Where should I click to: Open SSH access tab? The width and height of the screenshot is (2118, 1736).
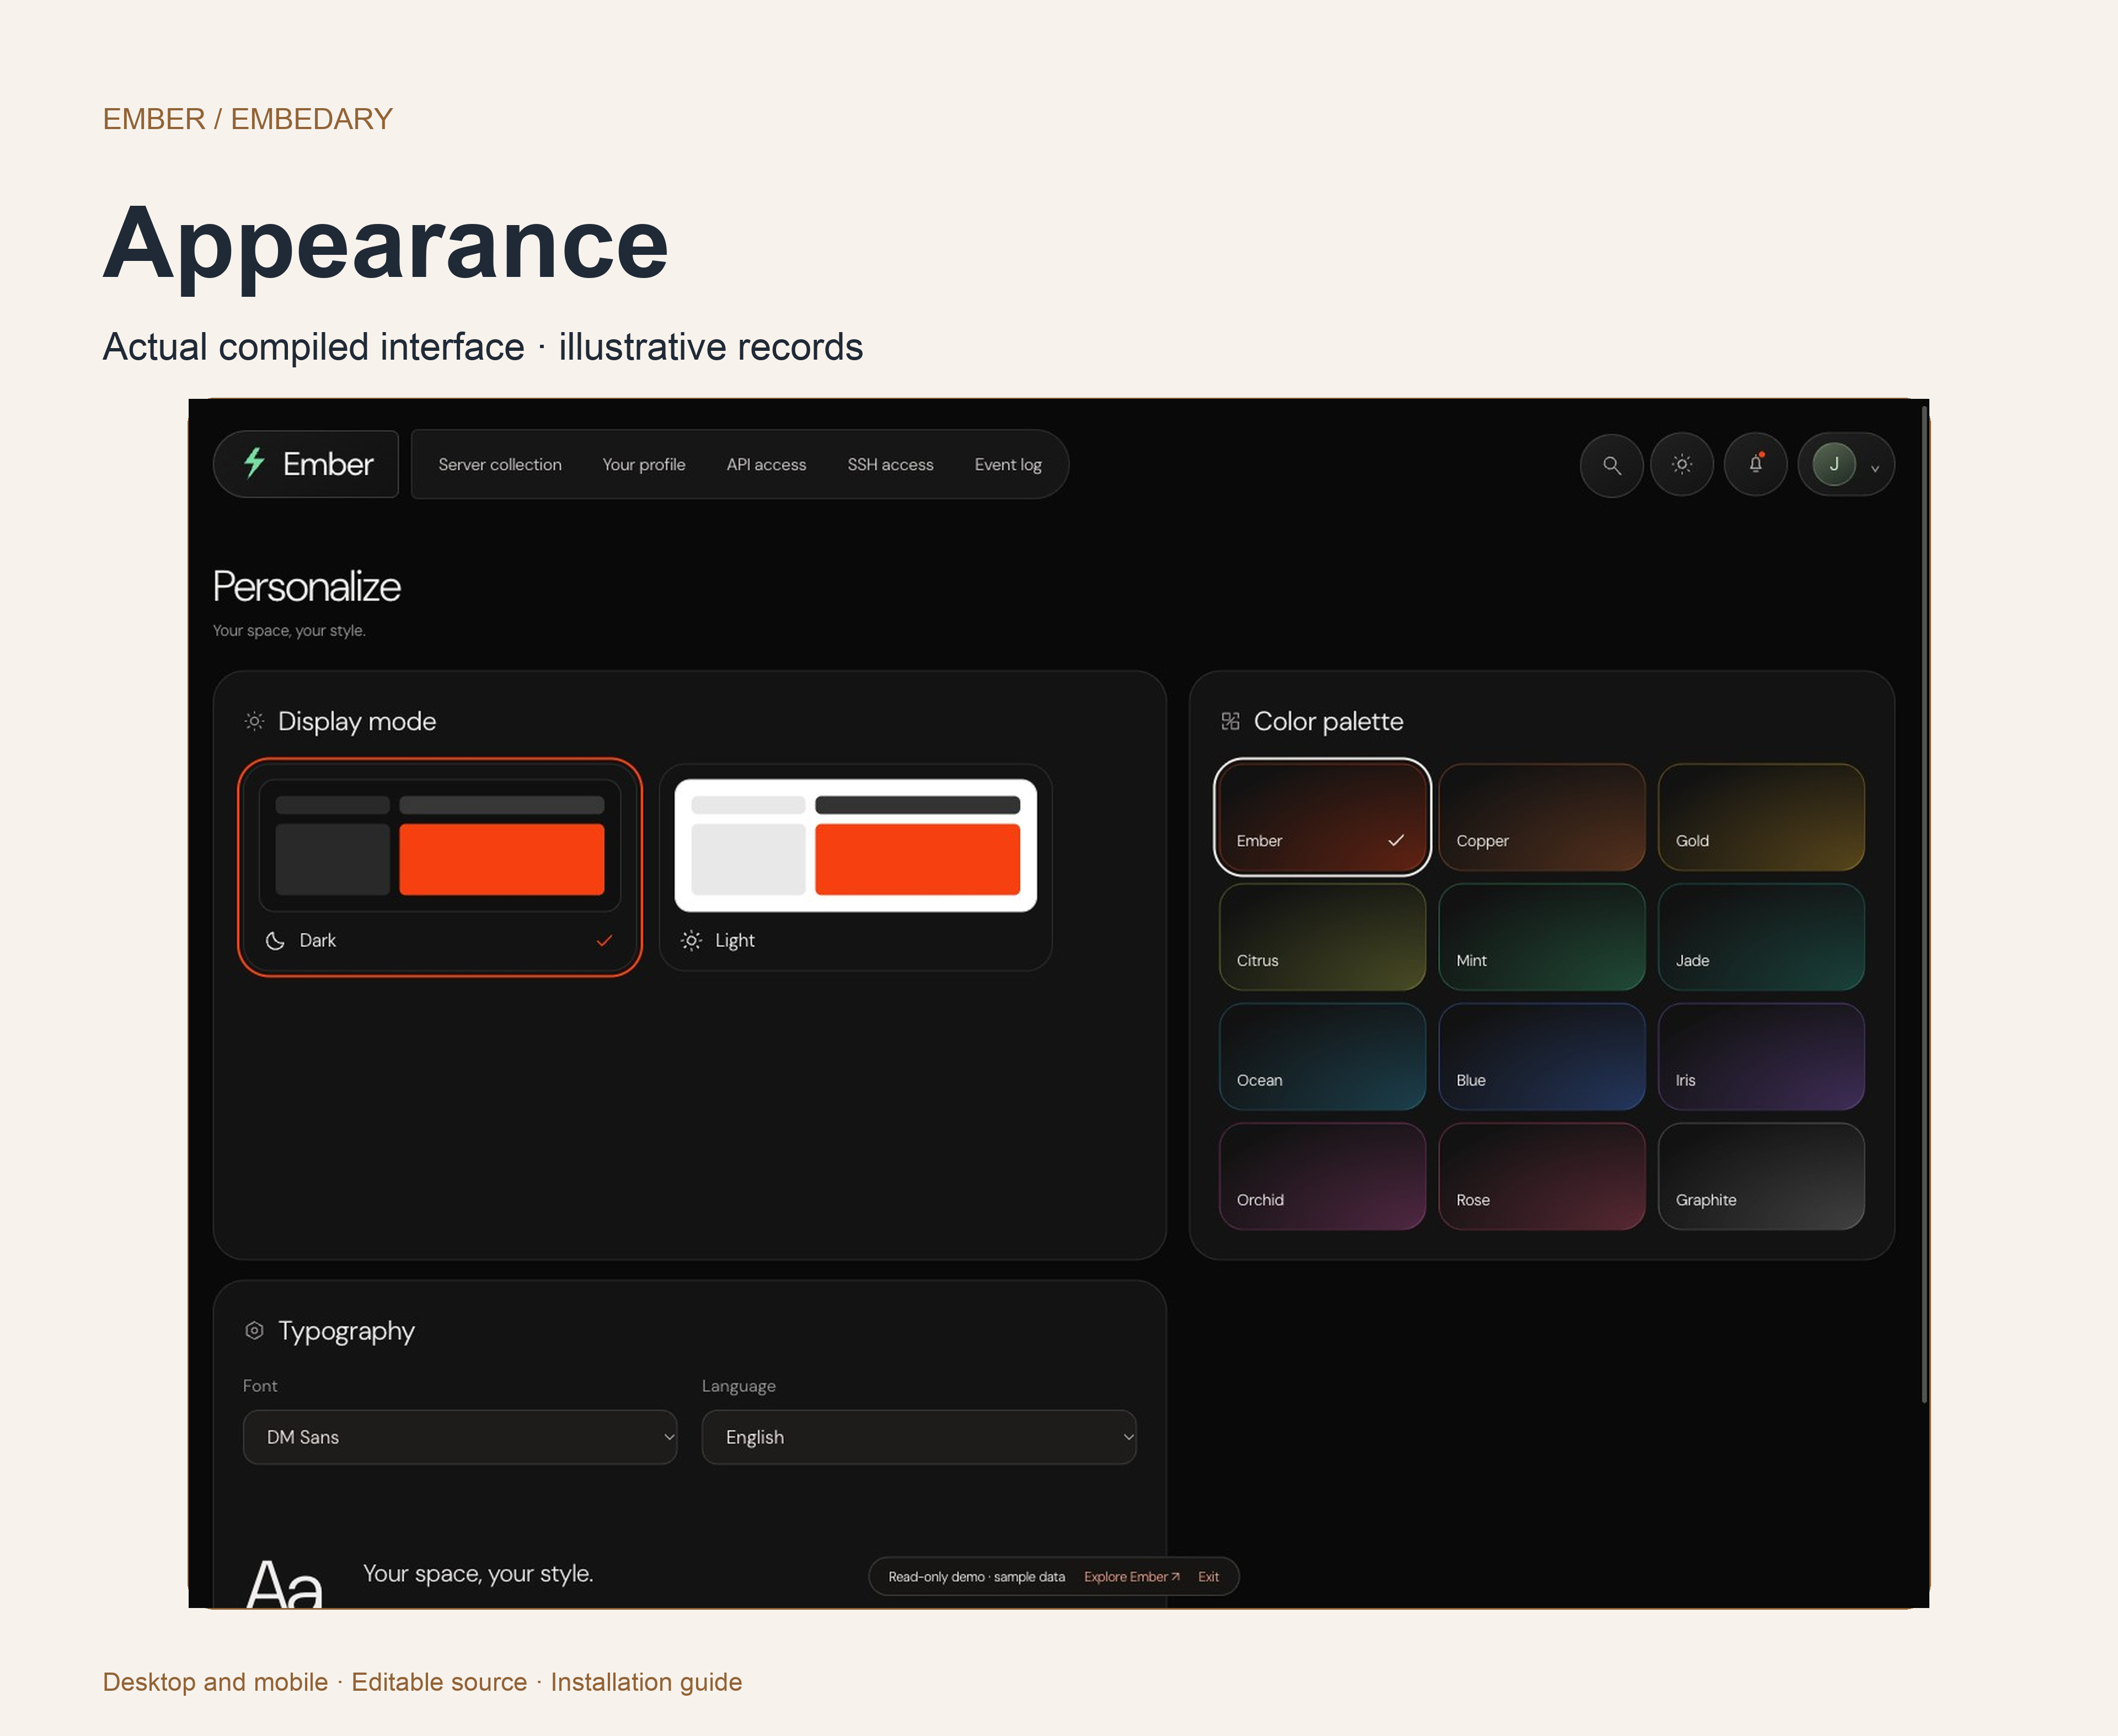click(x=890, y=465)
